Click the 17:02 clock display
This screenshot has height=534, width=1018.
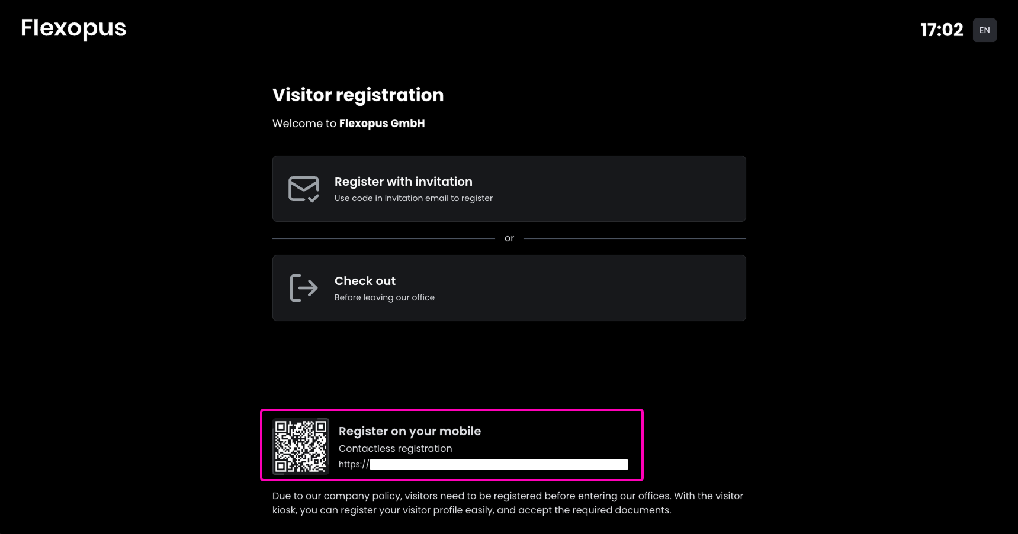942,30
